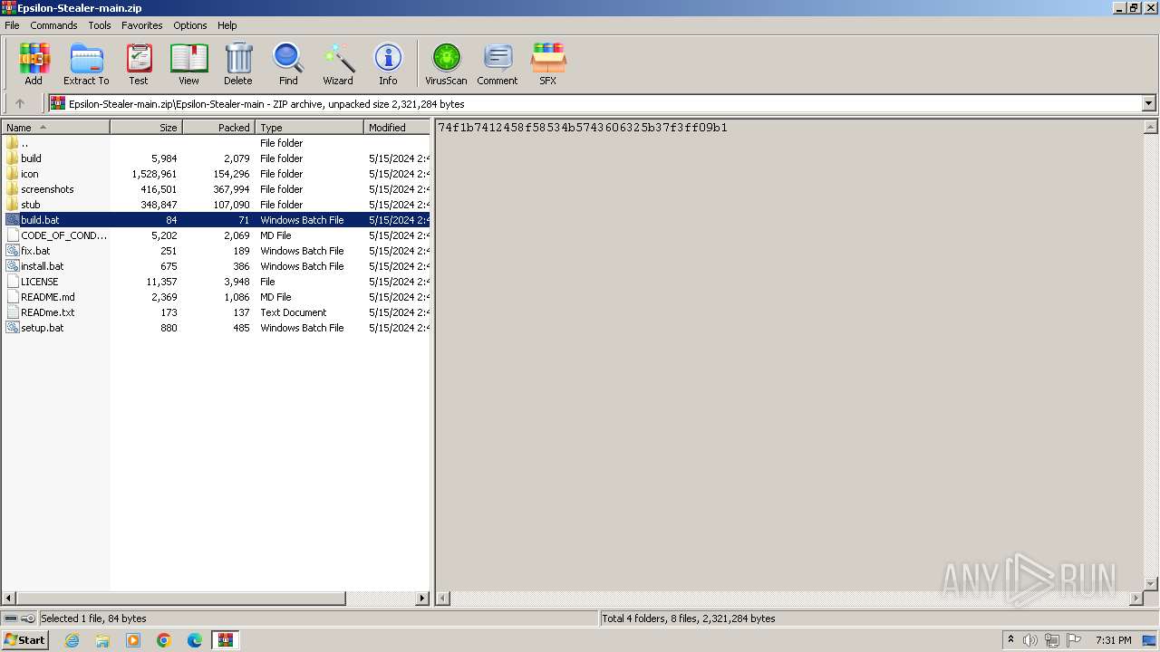Click the WinRAR taskbar button
This screenshot has height=652, width=1160.
click(x=226, y=640)
